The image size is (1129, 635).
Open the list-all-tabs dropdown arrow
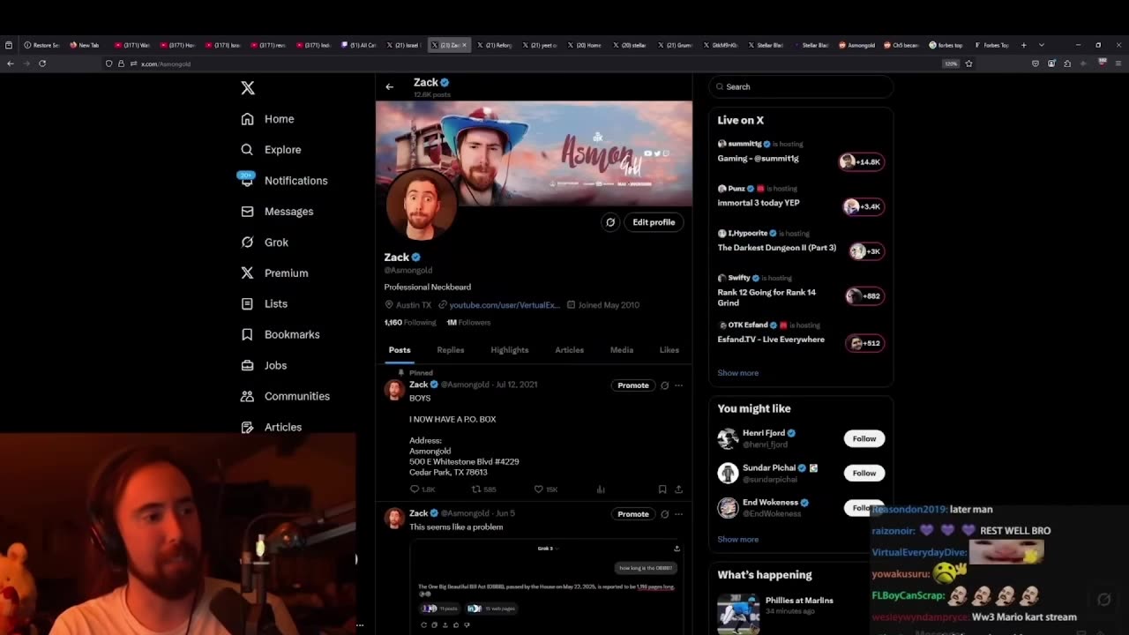[1042, 45]
